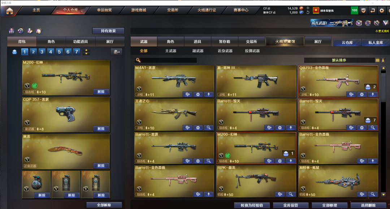Go to the 赛事中心 top tab
390x209 pixels.
[241, 10]
